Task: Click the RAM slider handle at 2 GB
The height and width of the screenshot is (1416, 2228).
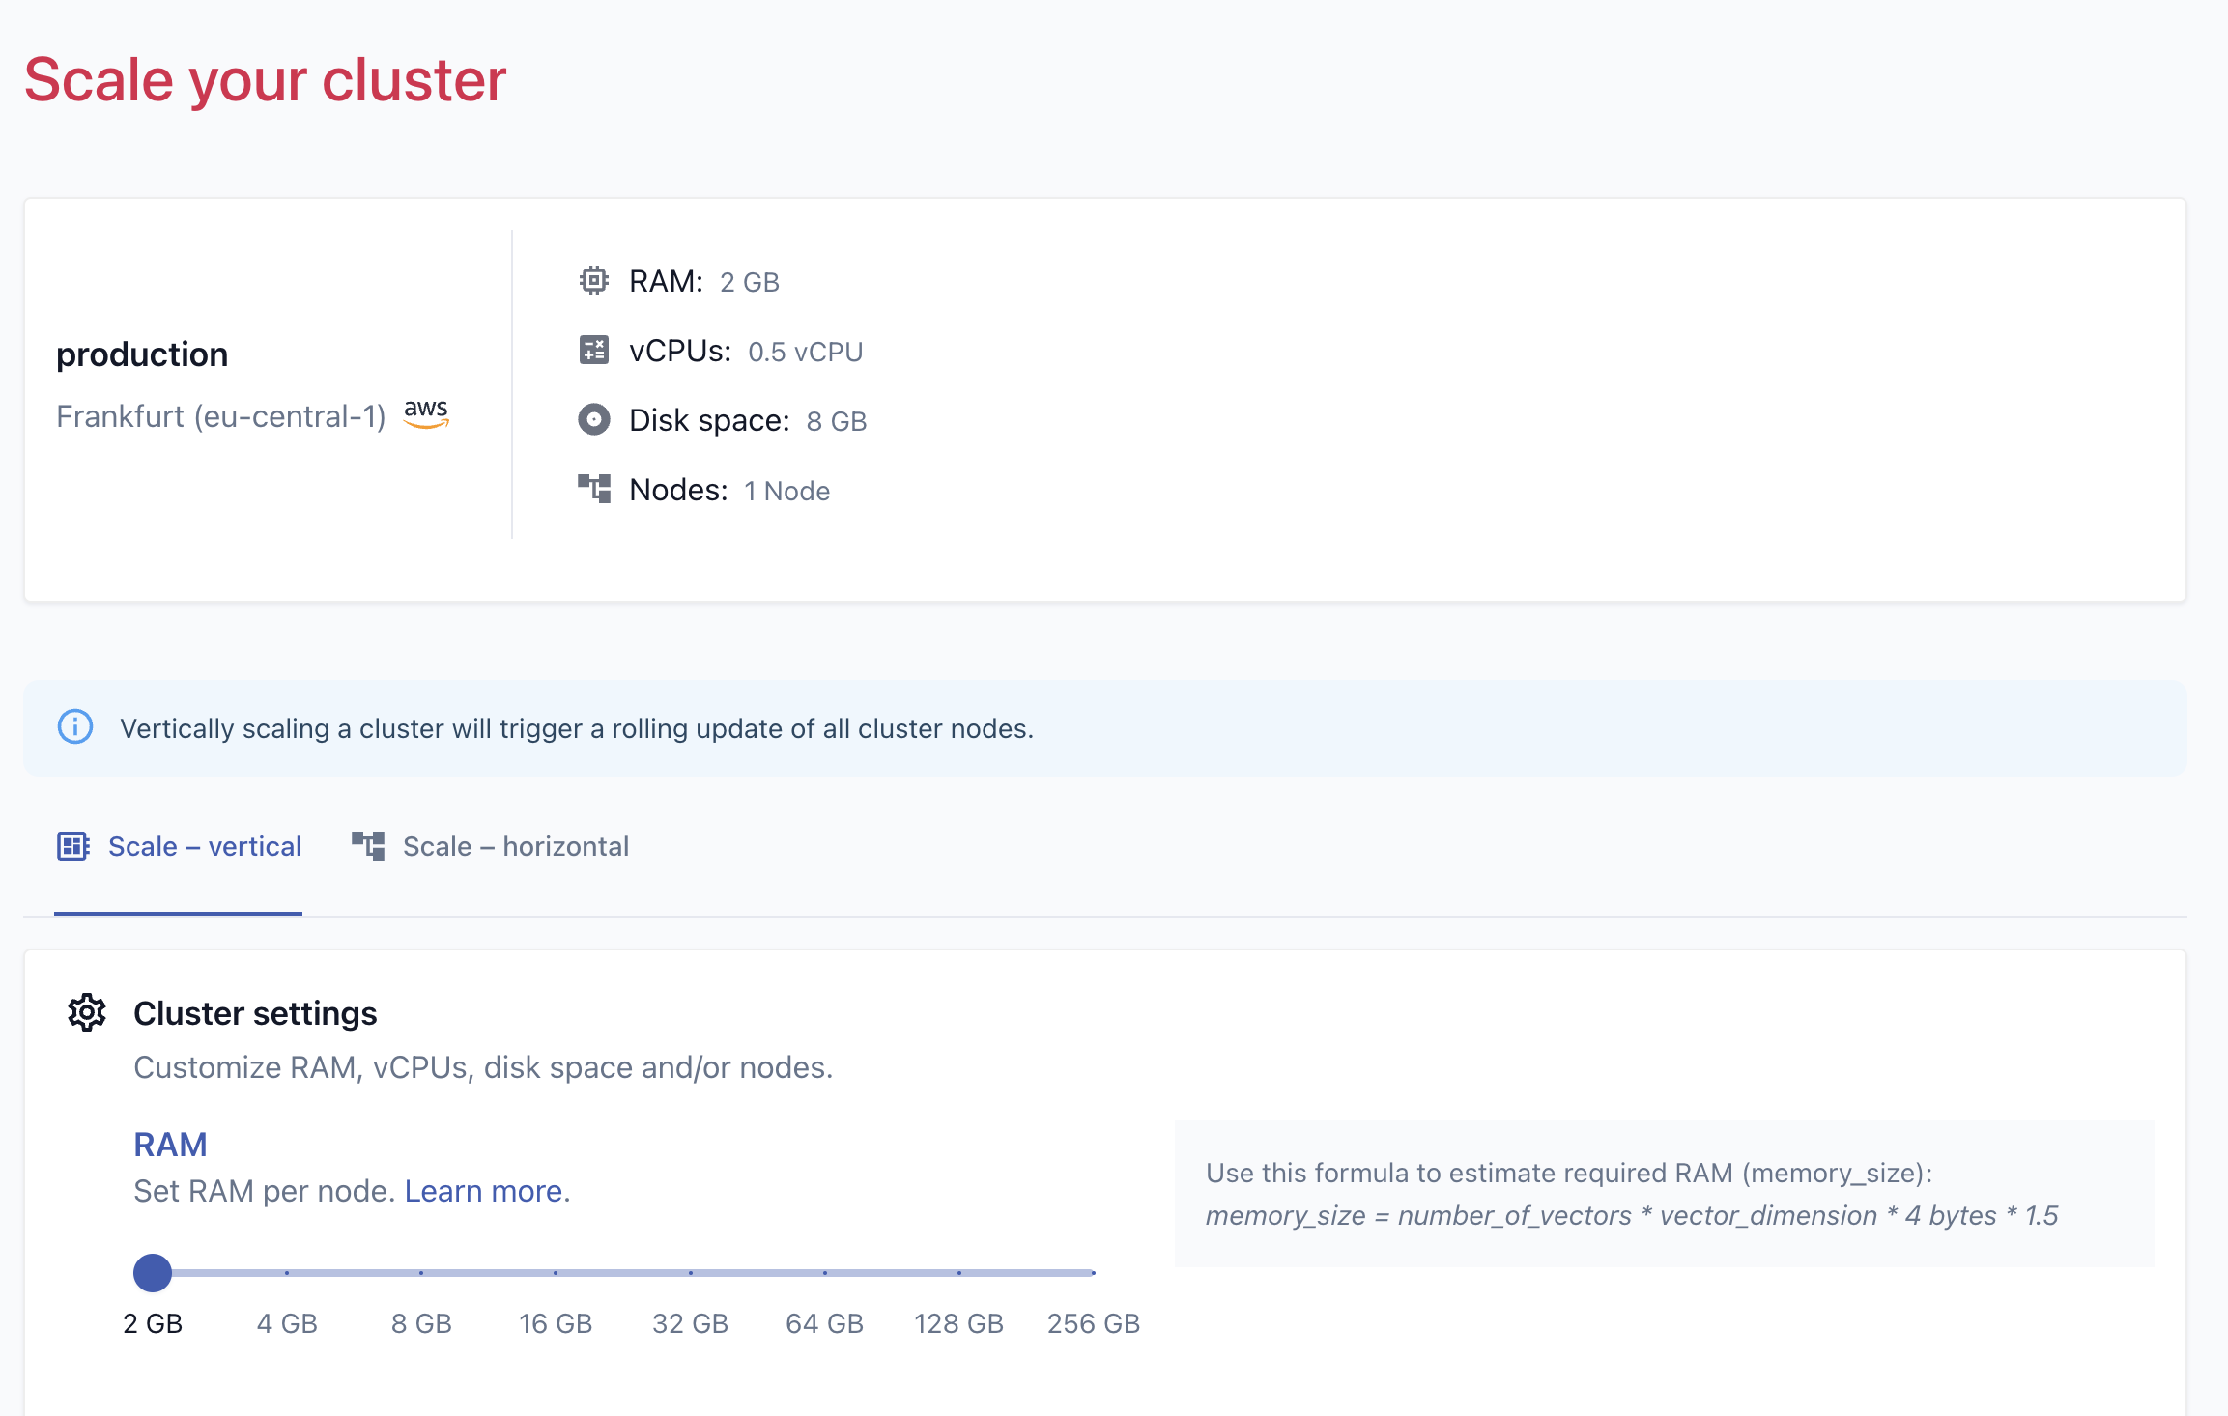Action: click(153, 1273)
